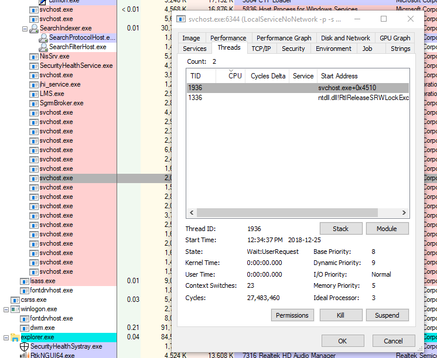Click the Module button

coord(387,229)
